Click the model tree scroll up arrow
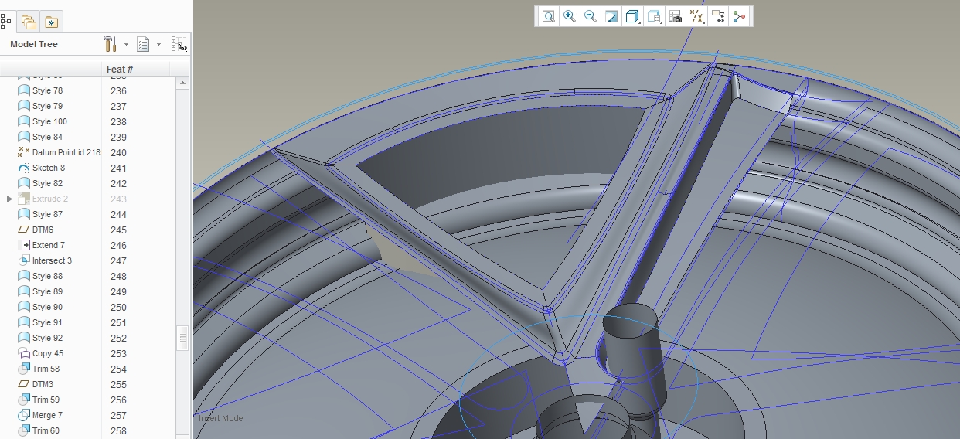This screenshot has width=960, height=439. click(x=183, y=82)
